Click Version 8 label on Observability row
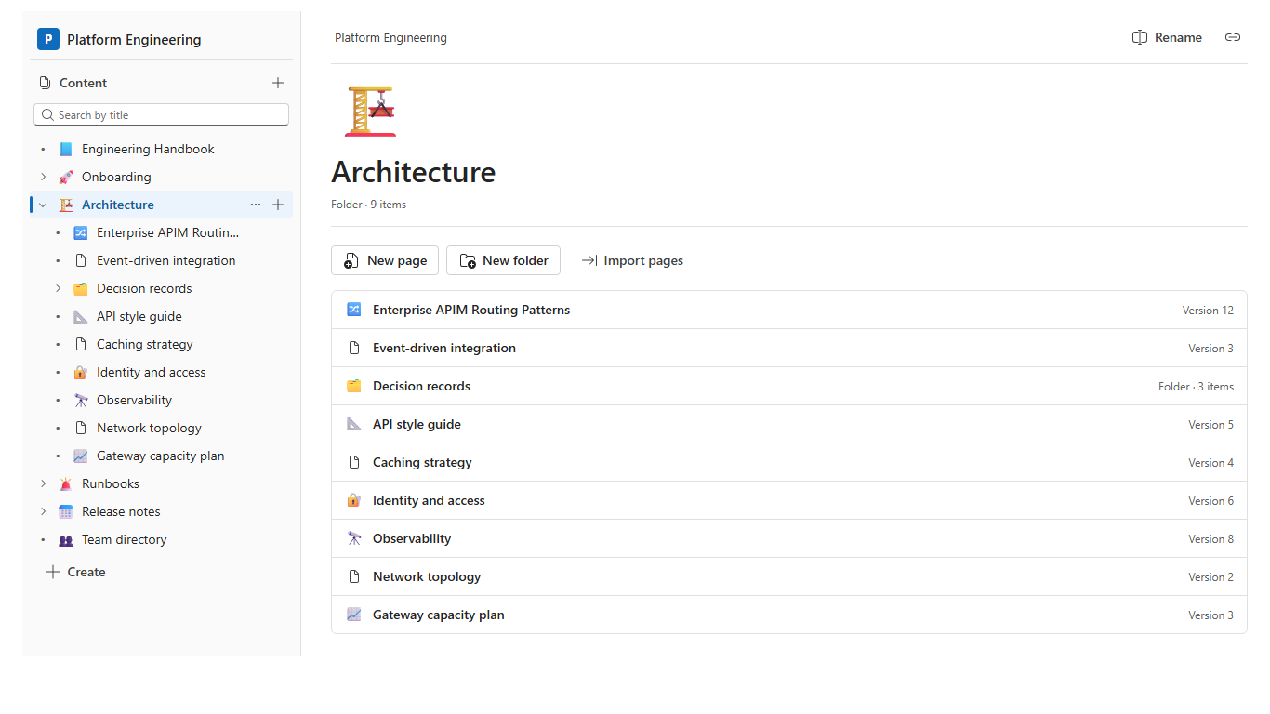The image size is (1270, 714). 1210,539
